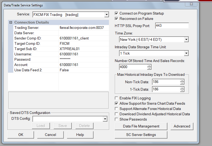Click the 1-Tick Data days field
This screenshot has height=146, width=212.
click(x=166, y=89)
